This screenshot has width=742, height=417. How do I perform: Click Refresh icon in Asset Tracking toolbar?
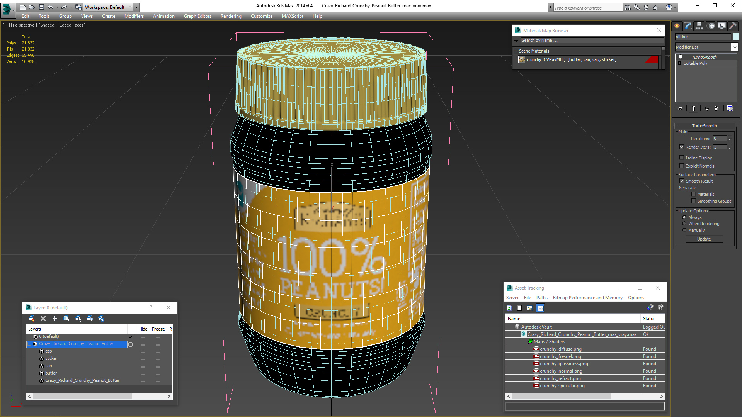coord(509,308)
